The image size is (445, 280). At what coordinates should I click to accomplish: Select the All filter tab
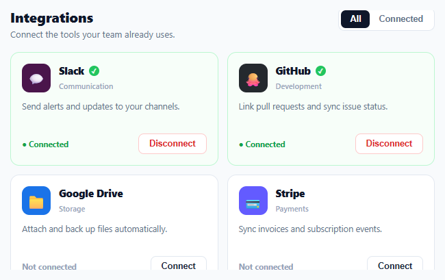pyautogui.click(x=355, y=19)
